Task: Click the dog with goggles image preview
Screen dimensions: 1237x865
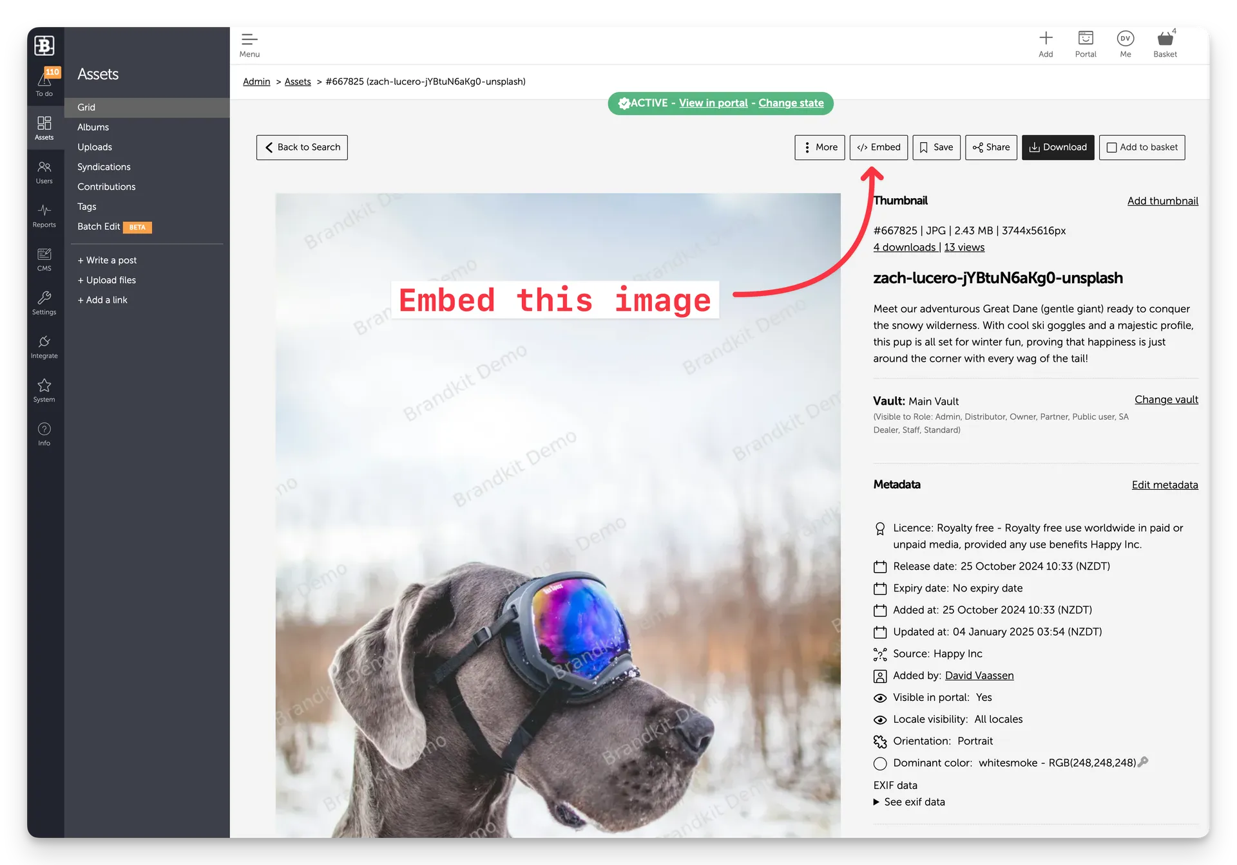Action: [558, 515]
